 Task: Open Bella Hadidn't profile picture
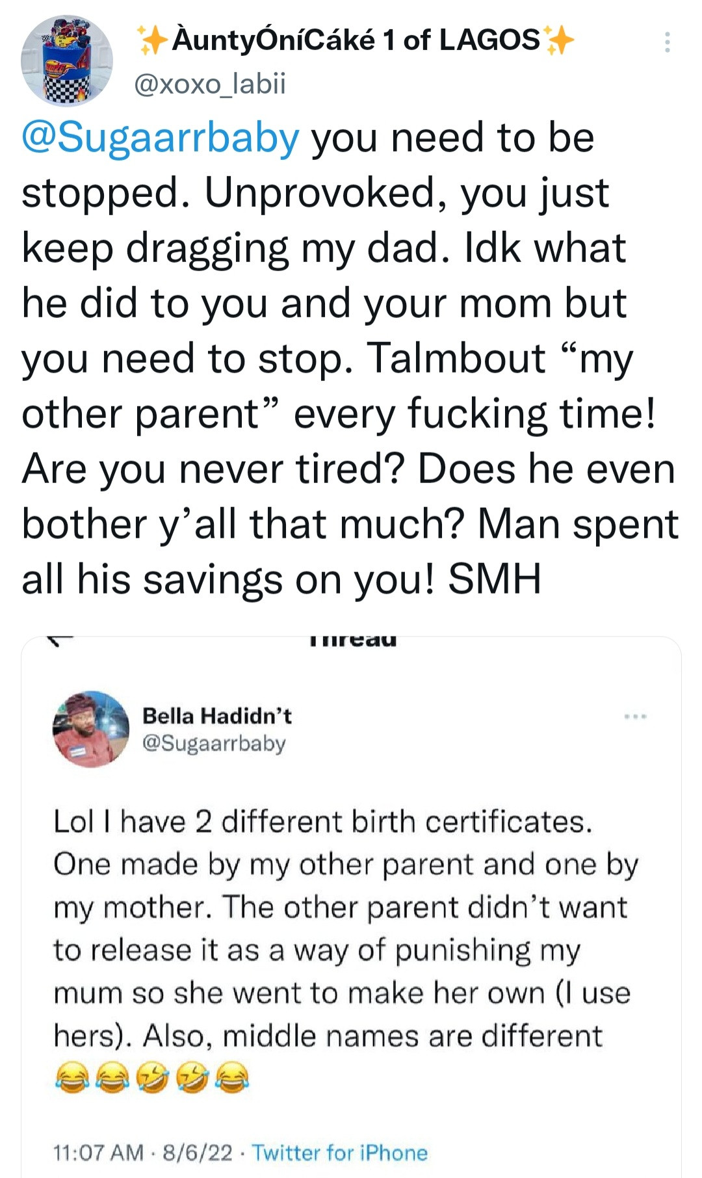(x=91, y=729)
